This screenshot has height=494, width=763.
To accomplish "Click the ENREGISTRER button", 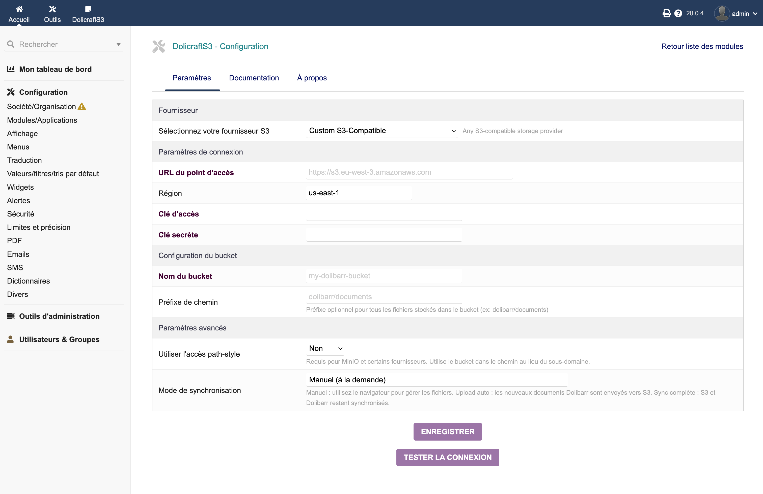I will coord(447,431).
